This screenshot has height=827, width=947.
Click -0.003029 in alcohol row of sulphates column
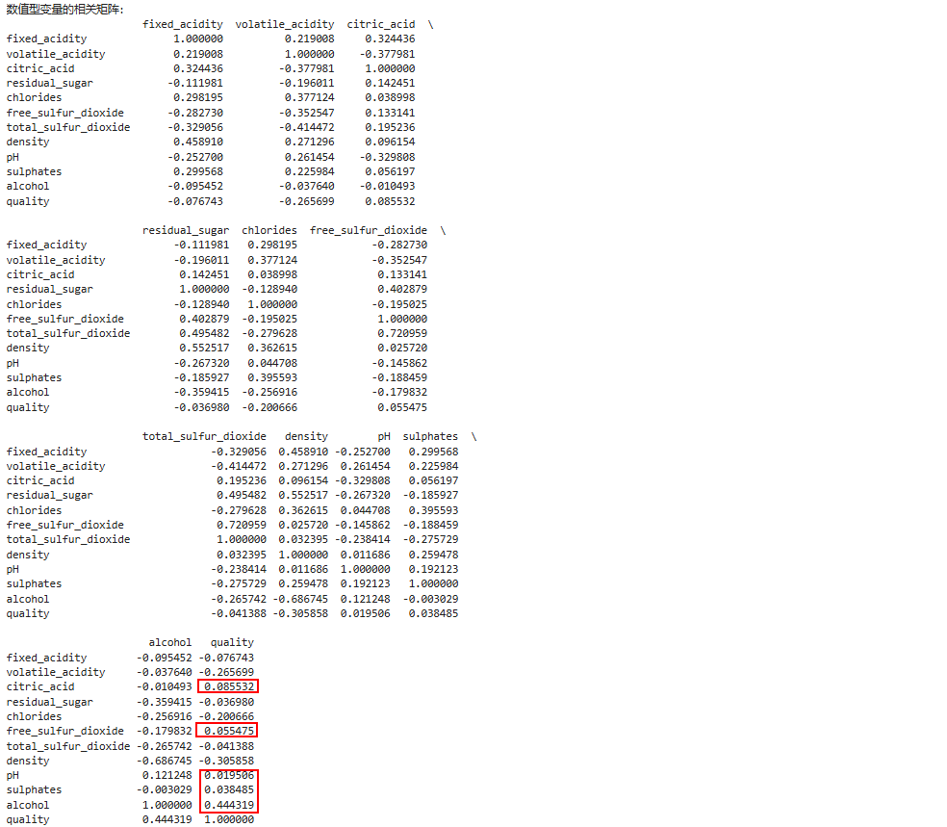[x=430, y=599]
